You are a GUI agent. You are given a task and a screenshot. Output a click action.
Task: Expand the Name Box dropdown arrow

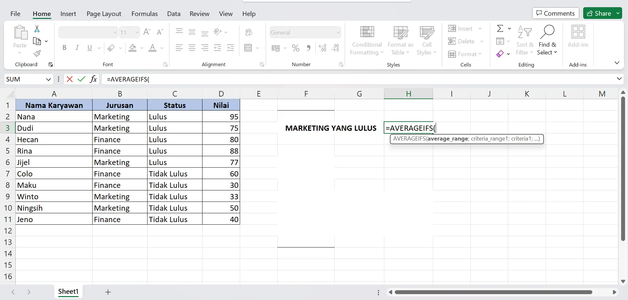(48, 79)
